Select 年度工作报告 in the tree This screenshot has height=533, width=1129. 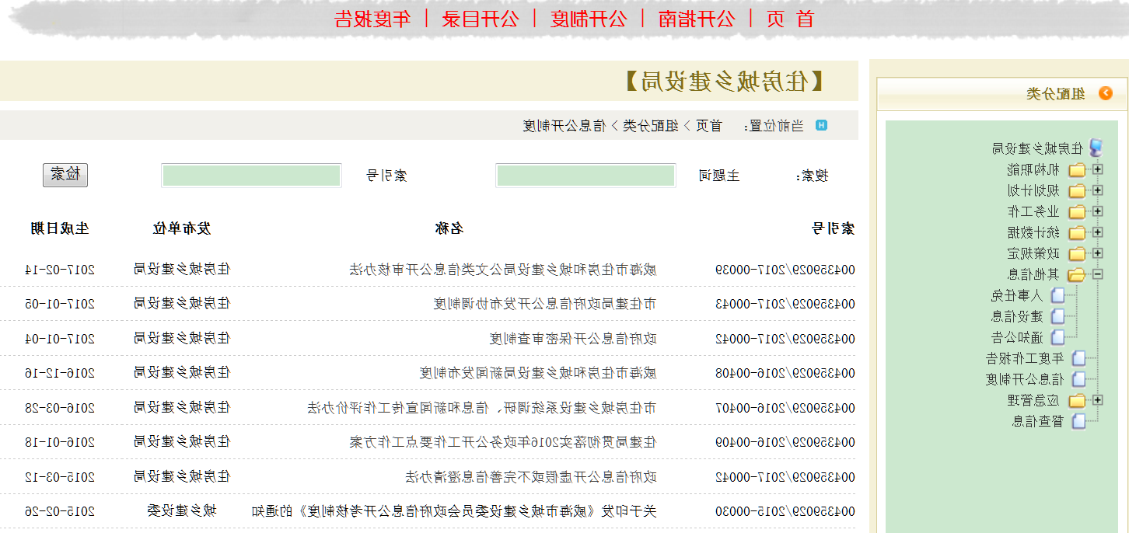point(1025,358)
